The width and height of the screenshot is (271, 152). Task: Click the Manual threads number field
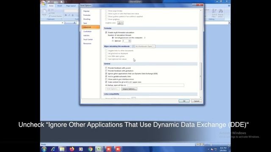coord(125,41)
